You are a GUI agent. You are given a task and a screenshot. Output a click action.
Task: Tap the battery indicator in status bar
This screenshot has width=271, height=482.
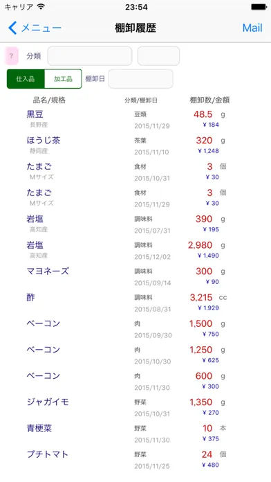click(259, 7)
